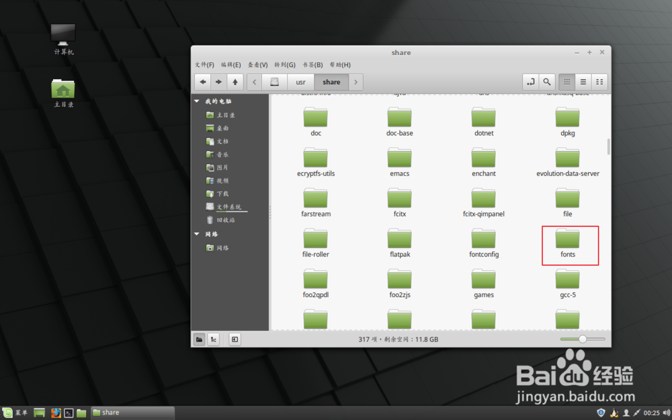Select the dotnet folder
This screenshot has height=420, width=672.
pyautogui.click(x=484, y=122)
